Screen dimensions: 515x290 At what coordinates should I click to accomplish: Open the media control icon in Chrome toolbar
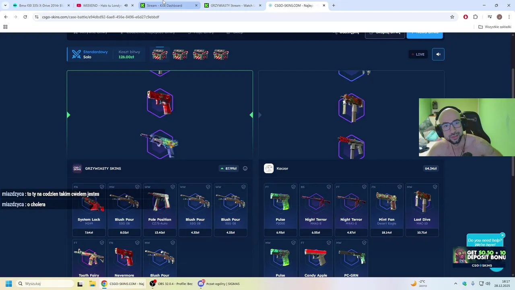490,17
